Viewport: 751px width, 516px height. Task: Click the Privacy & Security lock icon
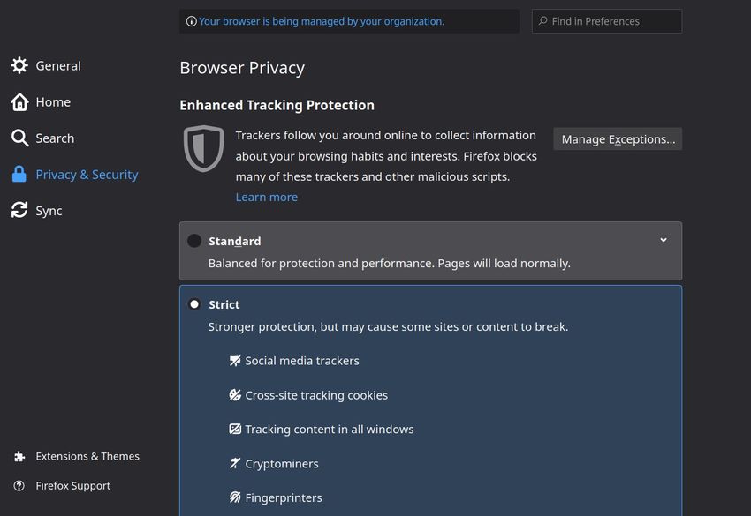point(19,174)
